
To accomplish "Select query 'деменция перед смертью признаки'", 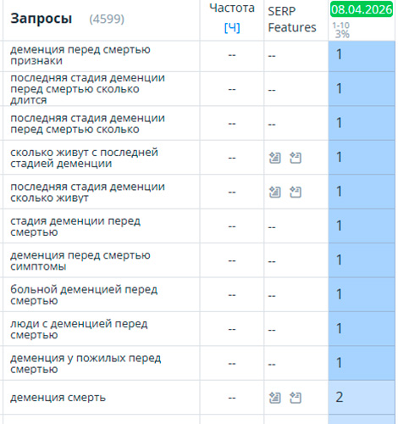I will tap(80, 55).
